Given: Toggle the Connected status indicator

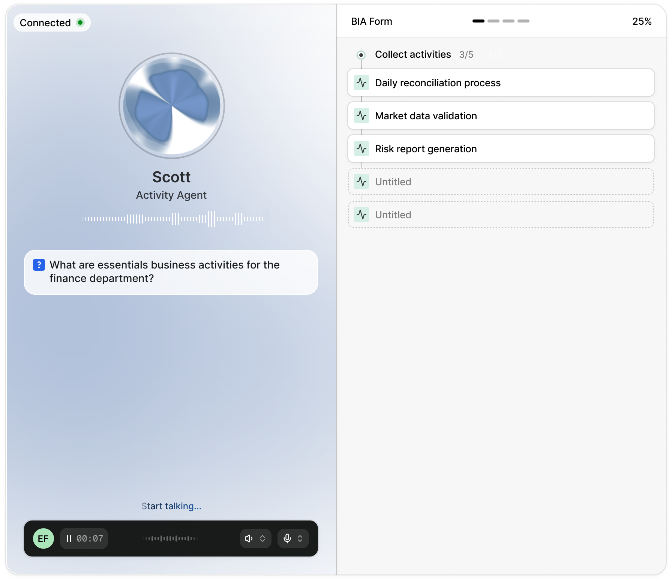Looking at the screenshot, I should point(80,22).
